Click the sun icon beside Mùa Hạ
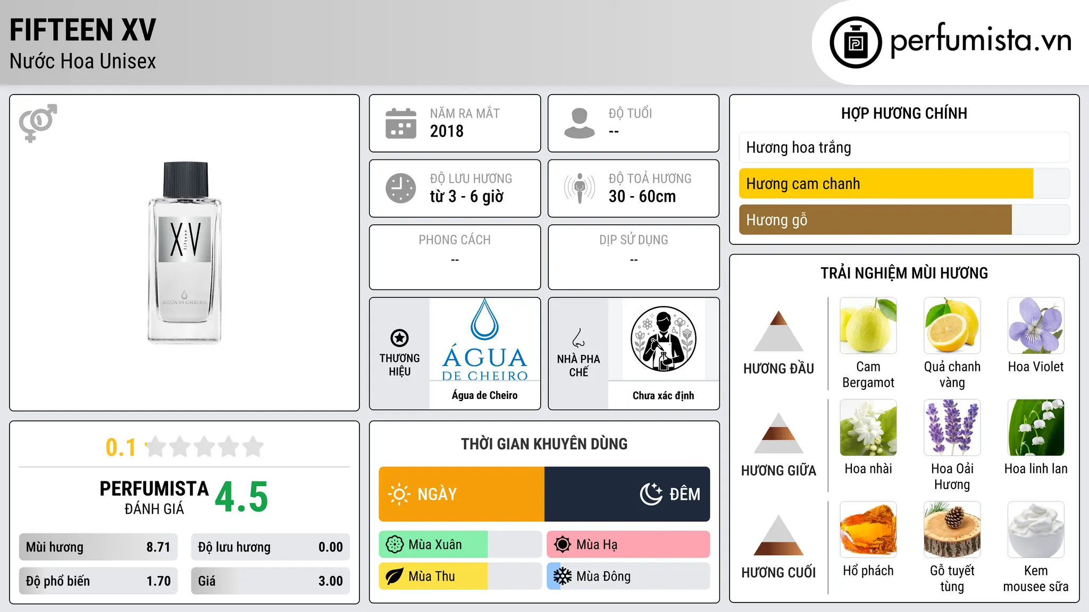The width and height of the screenshot is (1089, 612). point(563,545)
